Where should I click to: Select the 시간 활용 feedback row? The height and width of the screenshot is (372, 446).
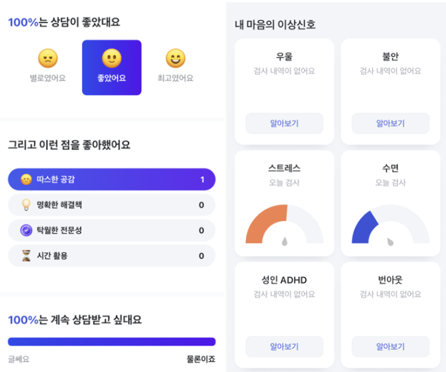(112, 256)
